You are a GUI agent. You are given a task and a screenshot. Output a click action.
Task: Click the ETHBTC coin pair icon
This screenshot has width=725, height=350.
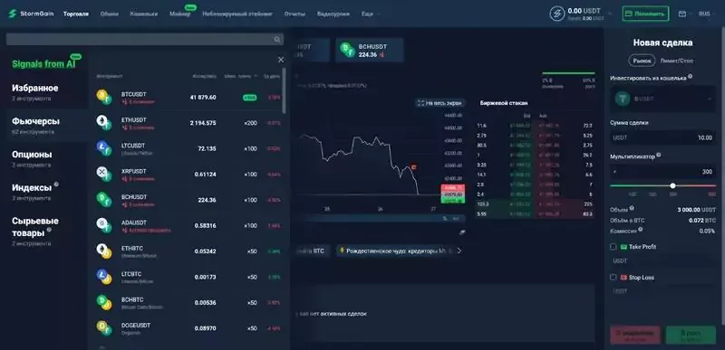pyautogui.click(x=104, y=251)
